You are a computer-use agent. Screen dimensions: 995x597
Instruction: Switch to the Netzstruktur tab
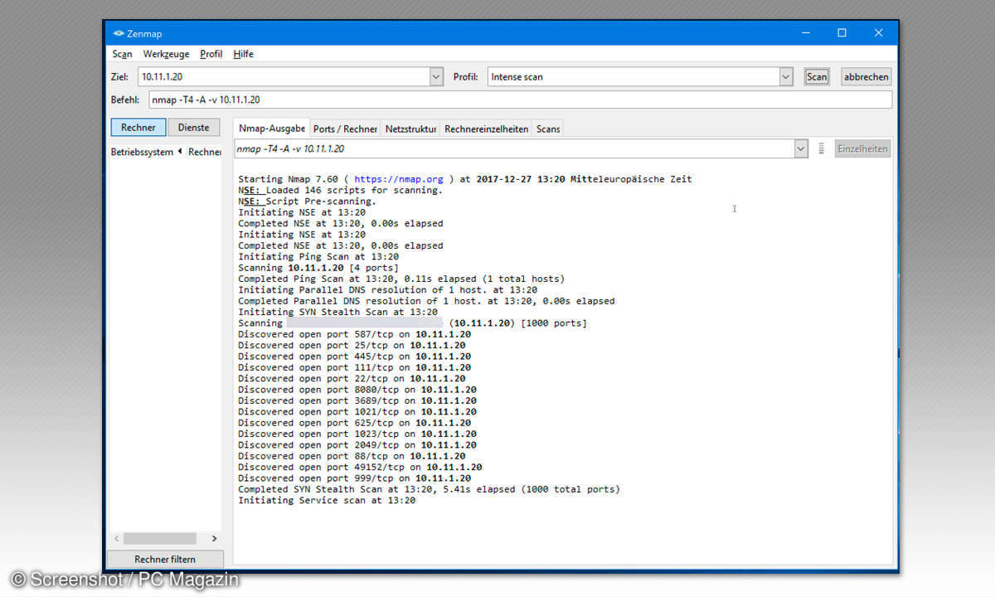[410, 129]
